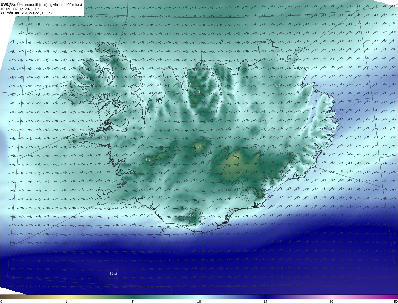Viewport: 398px width, 304px height.
Task: Click the 9.4 value over the southeast sea
Action: pos(364,162)
